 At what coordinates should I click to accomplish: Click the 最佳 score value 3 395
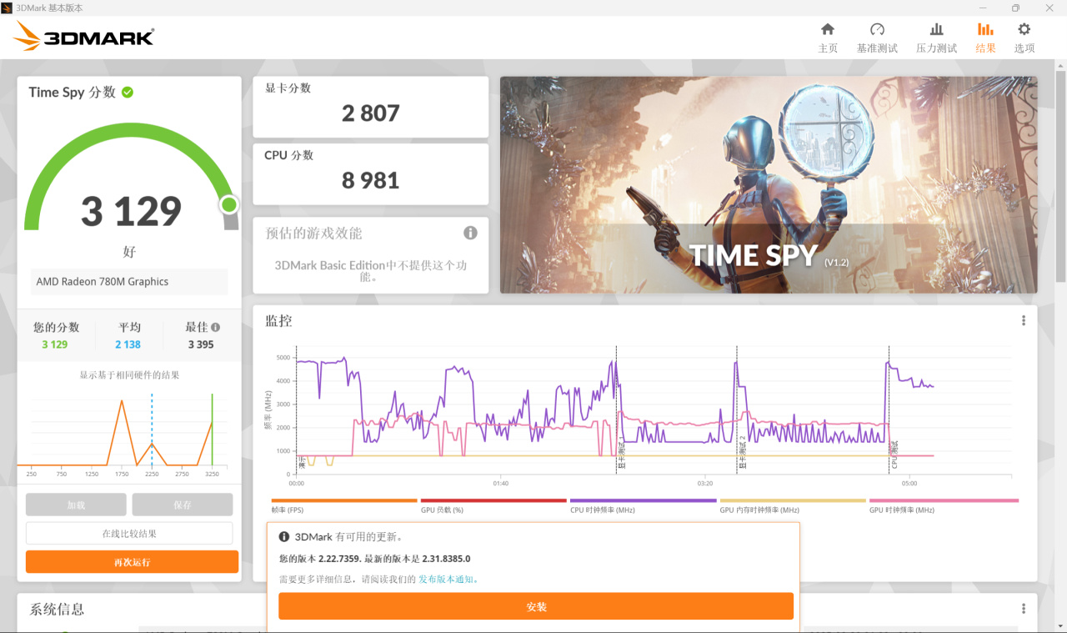coord(201,344)
